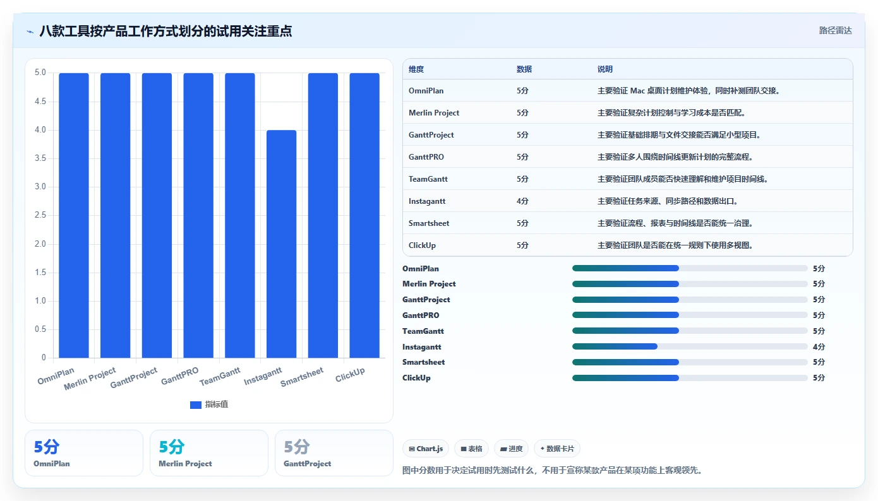This screenshot has width=878, height=501.
Task: Click the OmniPlan bar in the chart
Action: (x=74, y=215)
